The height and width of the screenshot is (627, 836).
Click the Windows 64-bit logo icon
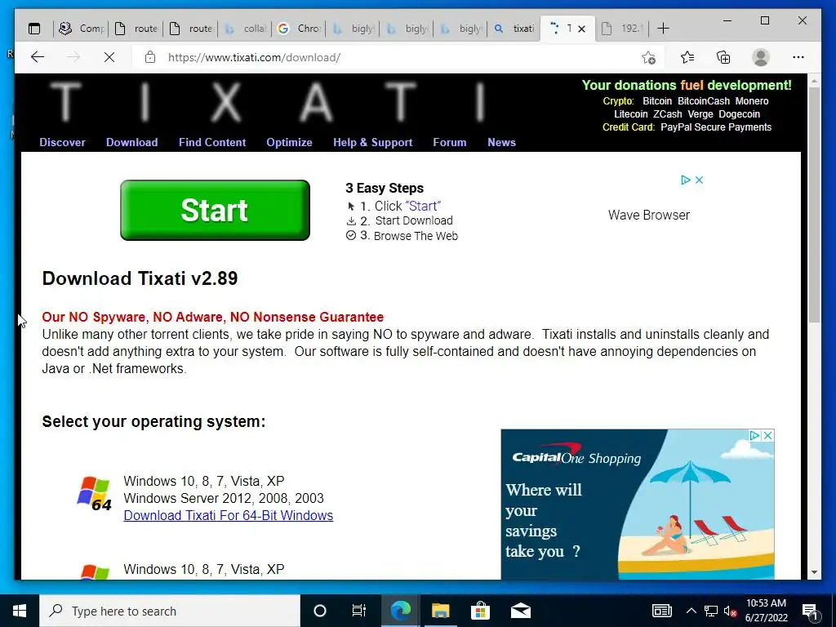coord(95,494)
